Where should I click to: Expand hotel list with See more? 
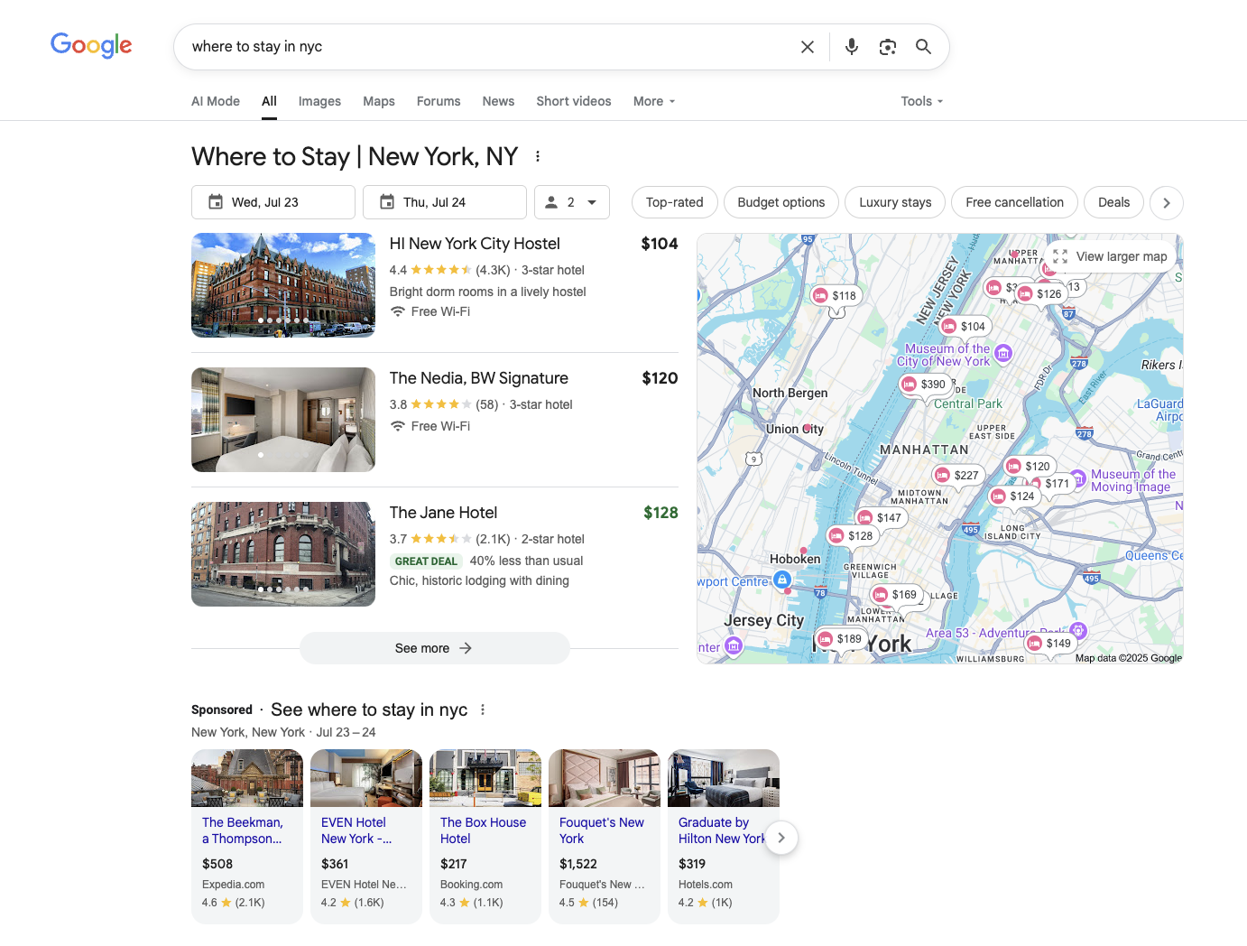[435, 648]
